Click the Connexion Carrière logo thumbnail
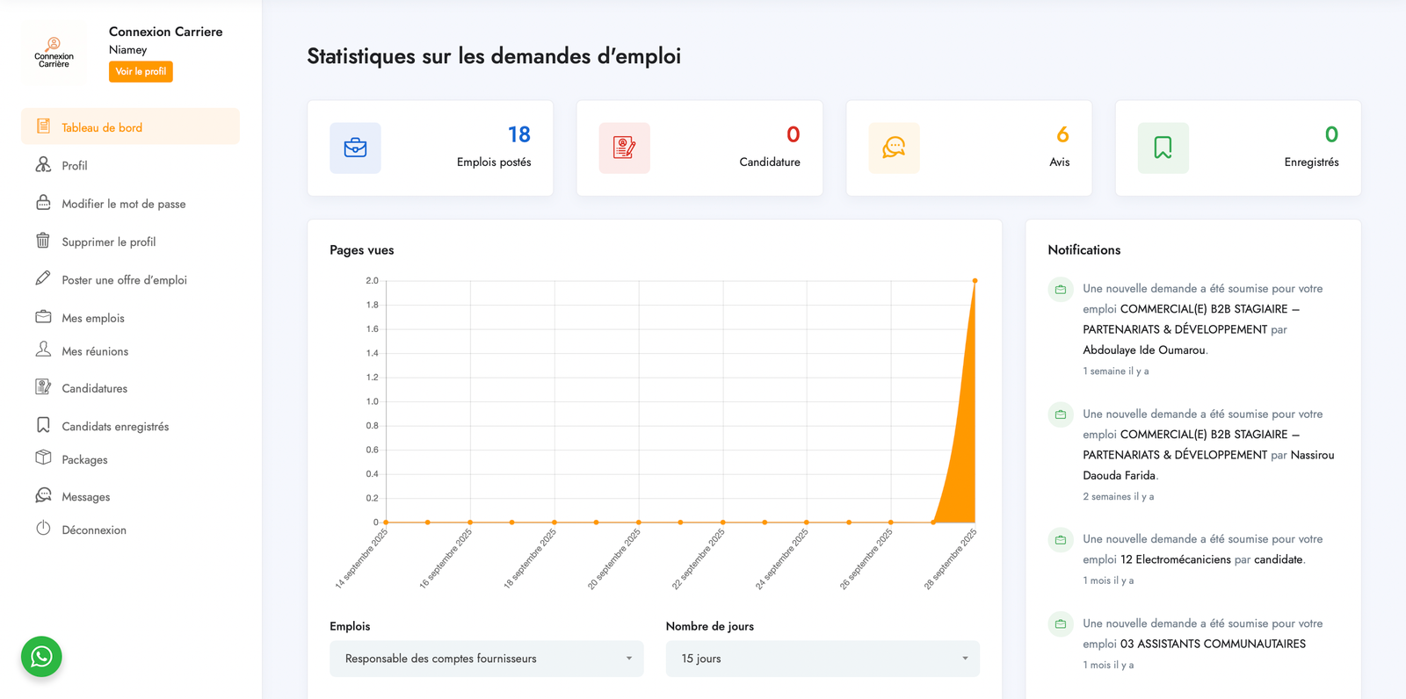Viewport: 1406px width, 699px height. [x=54, y=53]
